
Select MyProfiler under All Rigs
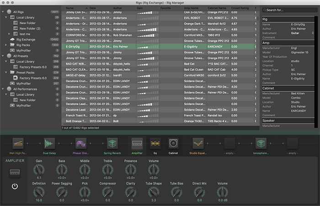coord(23,51)
